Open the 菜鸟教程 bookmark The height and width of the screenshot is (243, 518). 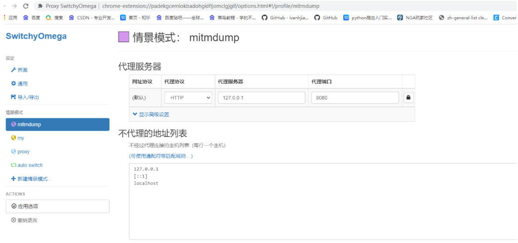(233, 18)
